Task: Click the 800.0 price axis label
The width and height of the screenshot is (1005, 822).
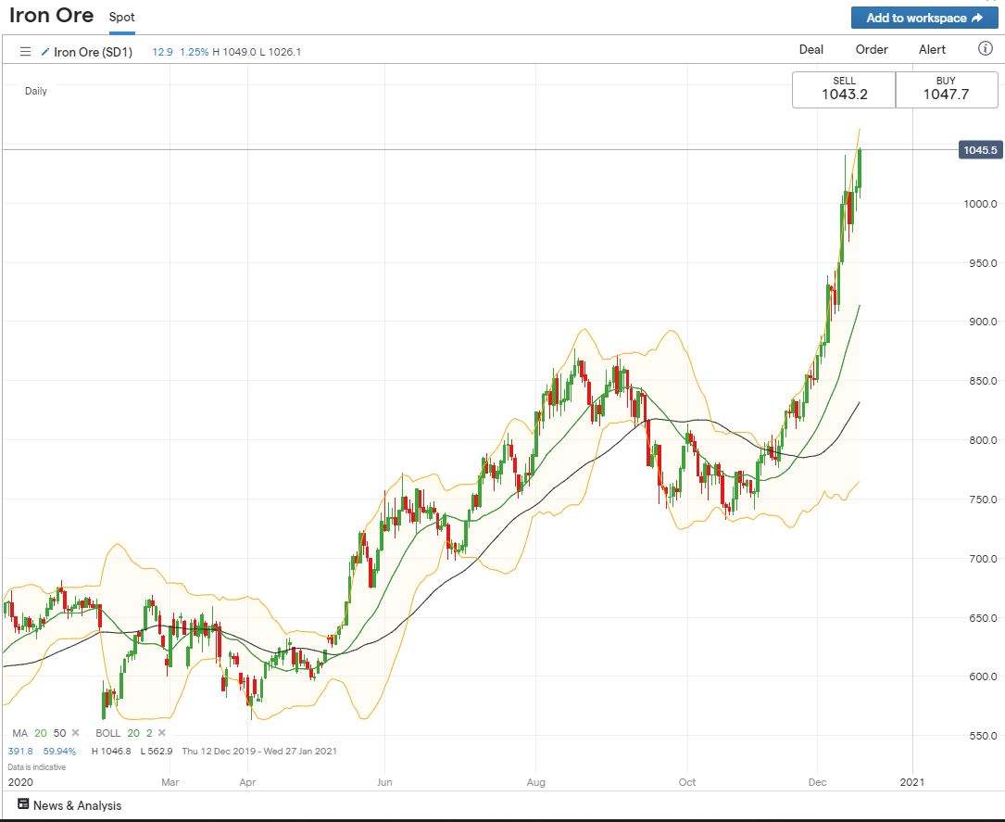Action: click(x=983, y=440)
